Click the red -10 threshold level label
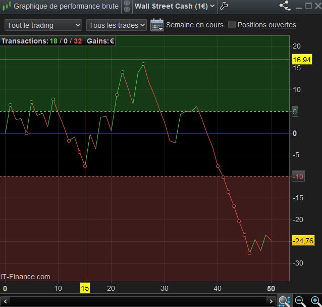 (298, 177)
